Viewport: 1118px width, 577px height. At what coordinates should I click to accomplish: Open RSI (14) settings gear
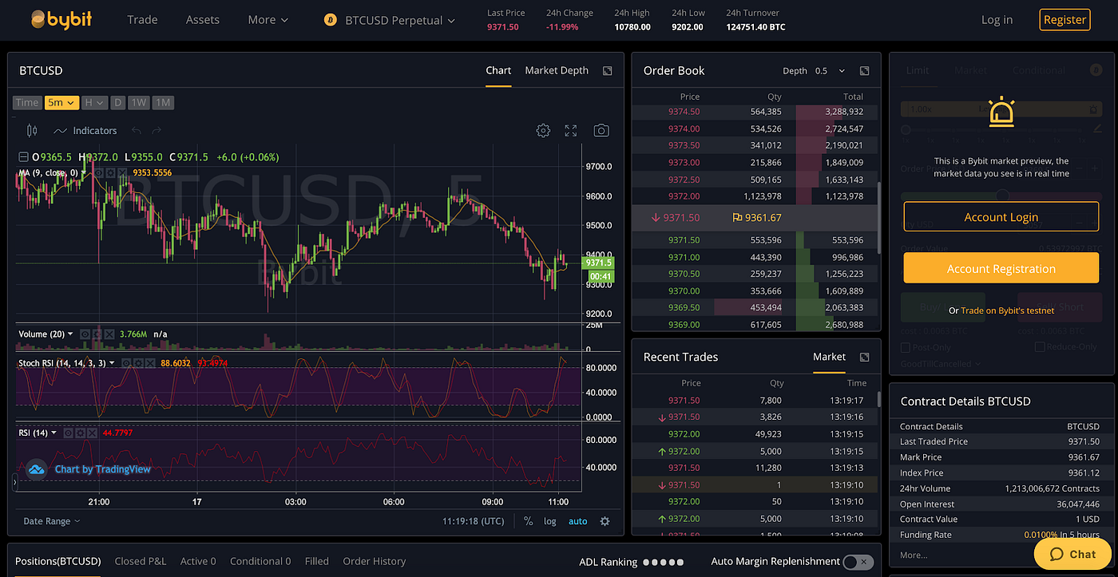80,433
